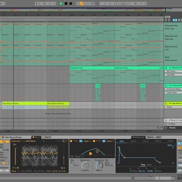Click the 542 ms decay value field
This screenshot has width=182, height=182.
coord(141,171)
